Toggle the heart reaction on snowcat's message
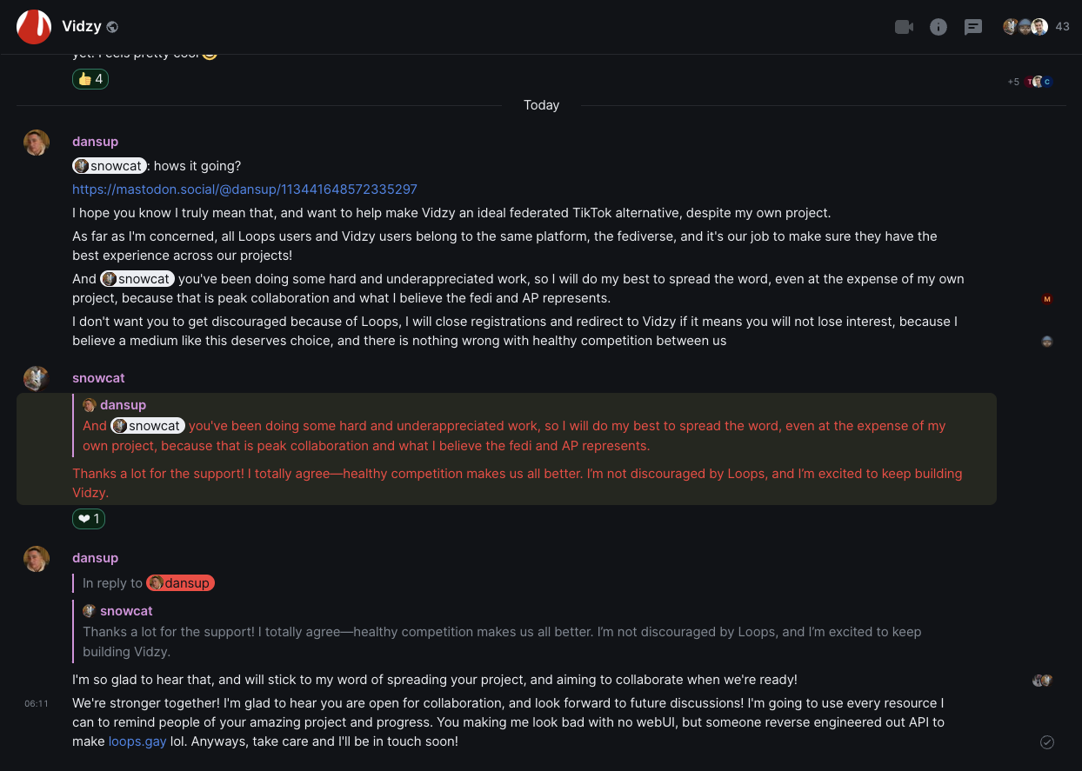The image size is (1082, 771). pos(89,519)
